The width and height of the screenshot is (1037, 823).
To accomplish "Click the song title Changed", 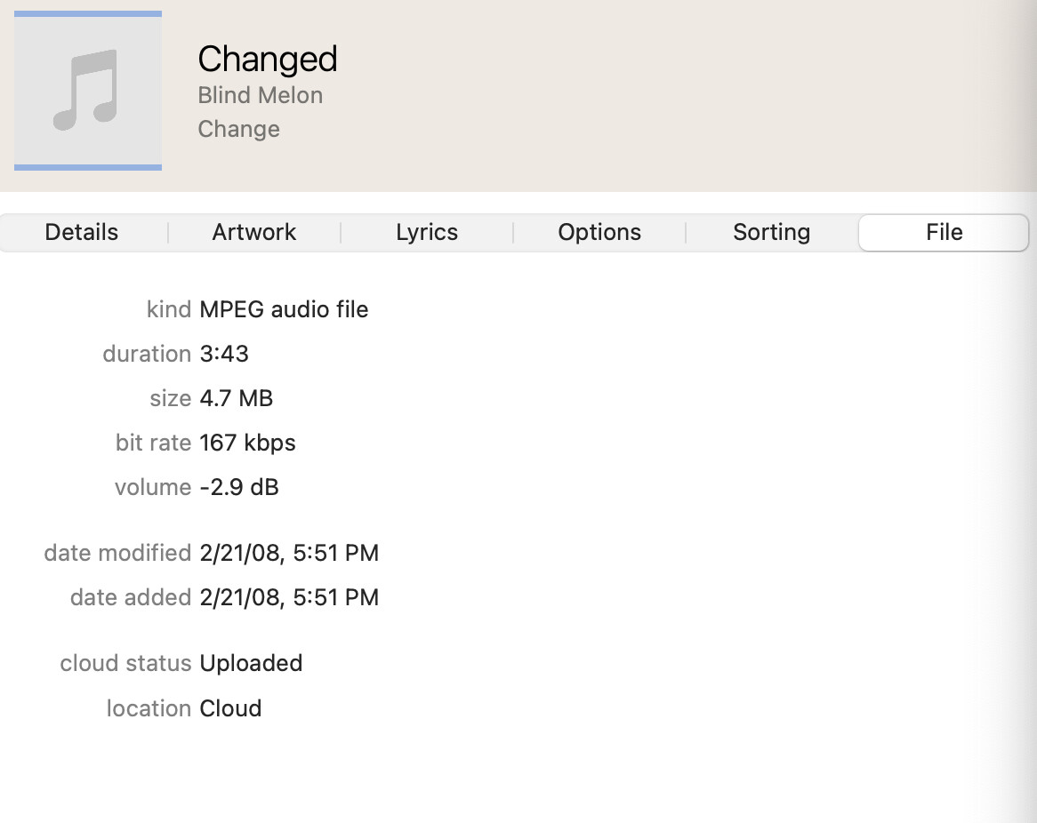I will point(267,59).
